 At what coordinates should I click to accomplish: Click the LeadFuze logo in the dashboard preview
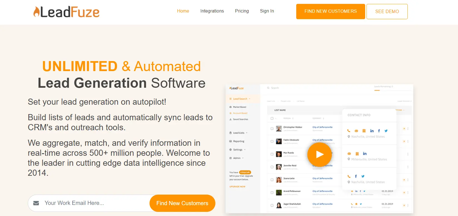click(x=237, y=88)
